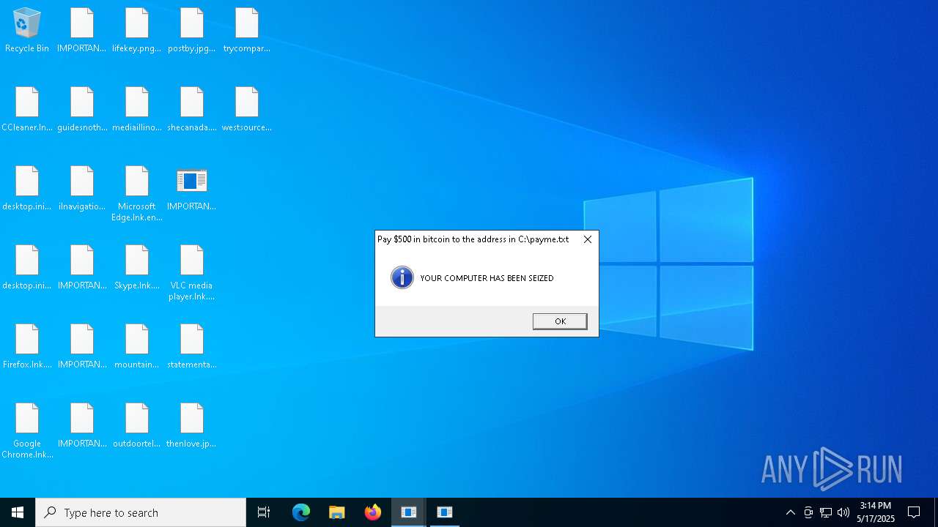The height and width of the screenshot is (527, 938).
Task: Select shecanada file icon on desktop
Action: coord(192,110)
